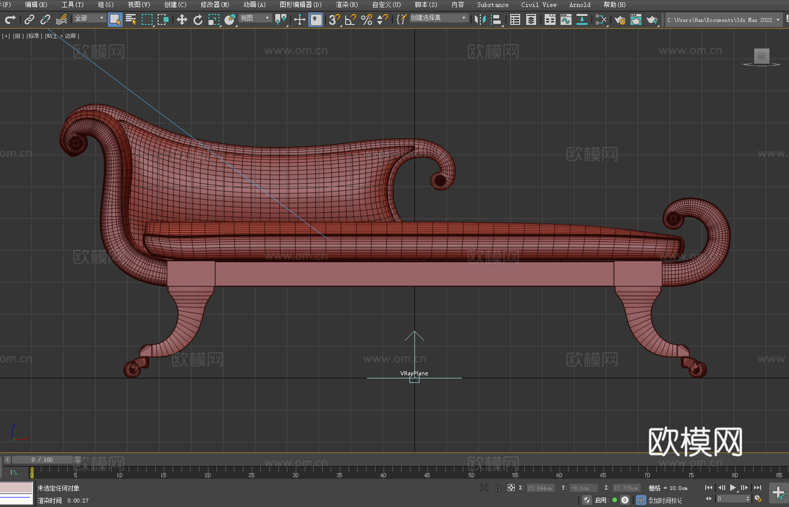The height and width of the screenshot is (507, 789).
Task: Select the Move tool
Action: (182, 19)
